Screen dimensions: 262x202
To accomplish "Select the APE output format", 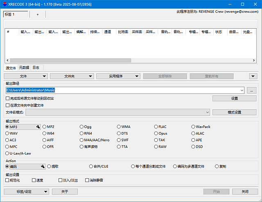I will point(196,140).
